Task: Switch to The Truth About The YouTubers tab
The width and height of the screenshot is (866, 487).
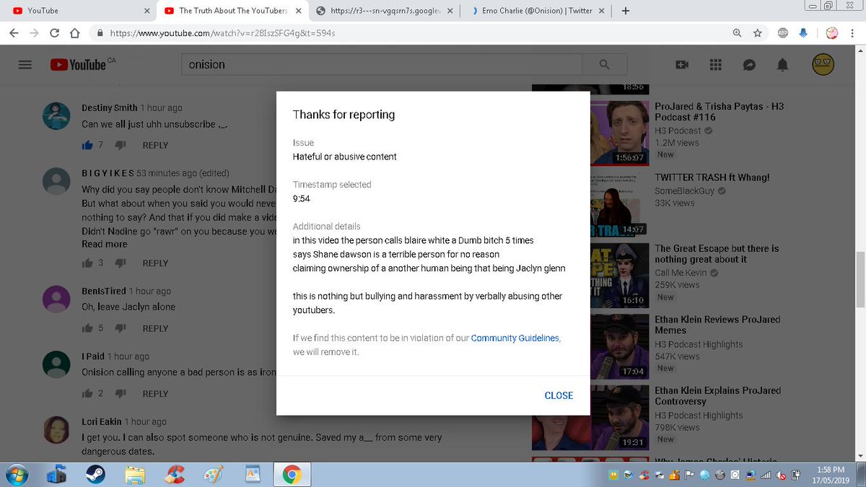Action: 232,11
